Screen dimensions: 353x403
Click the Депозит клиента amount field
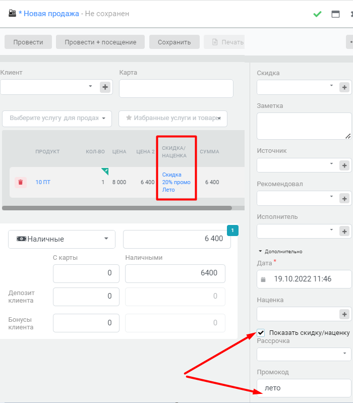[86, 297]
